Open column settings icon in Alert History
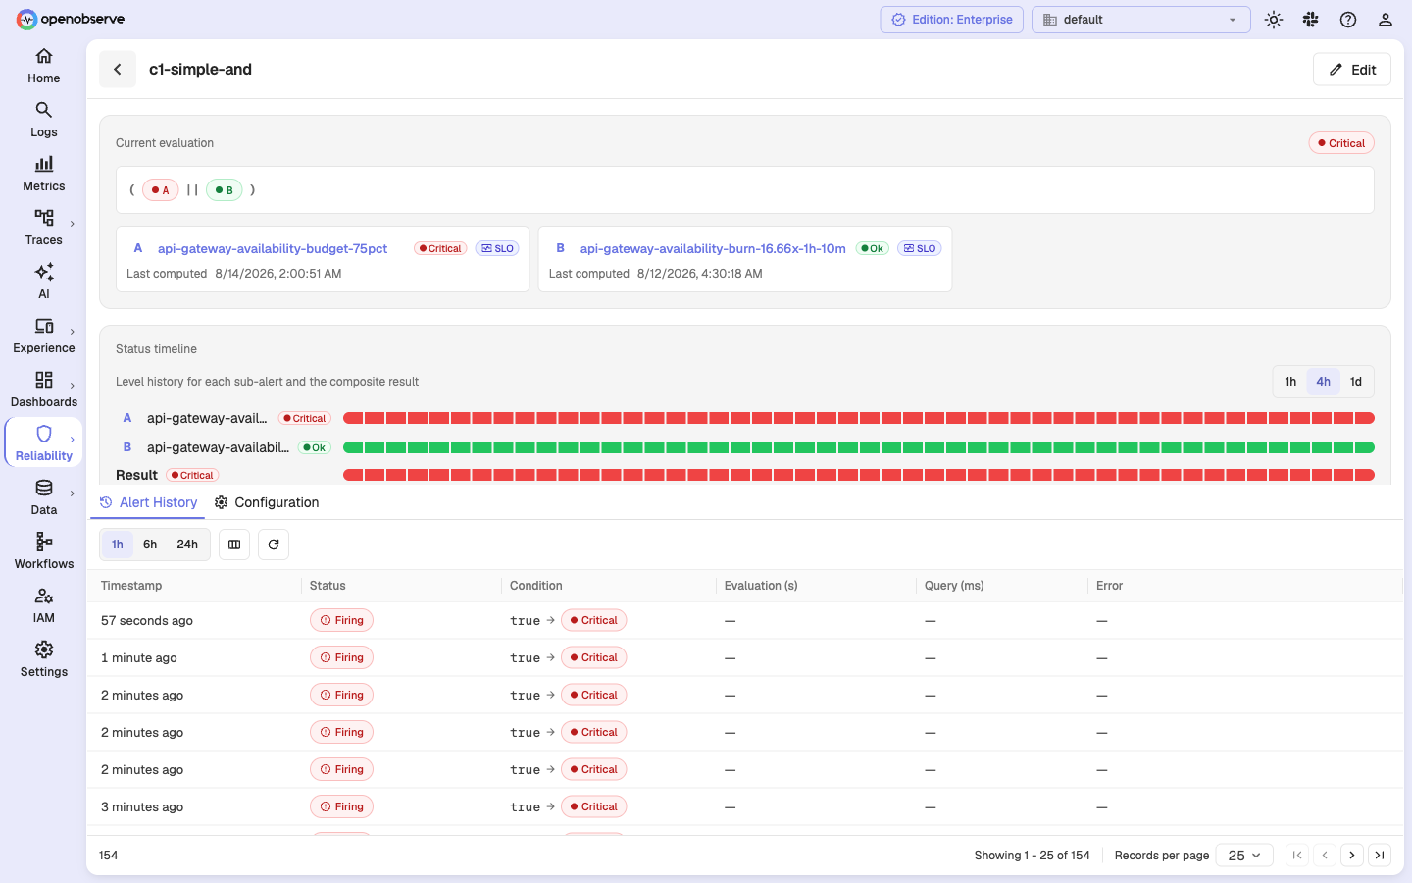Image resolution: width=1412 pixels, height=883 pixels. click(234, 545)
